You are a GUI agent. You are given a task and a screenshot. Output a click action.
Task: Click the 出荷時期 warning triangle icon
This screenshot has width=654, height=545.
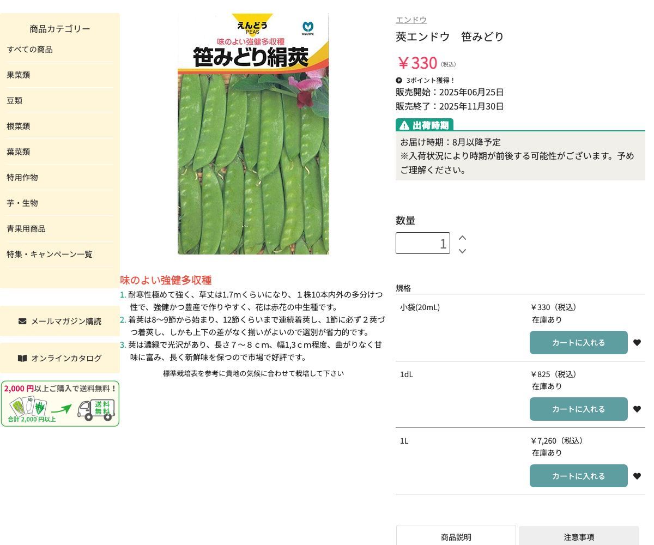pyautogui.click(x=404, y=125)
